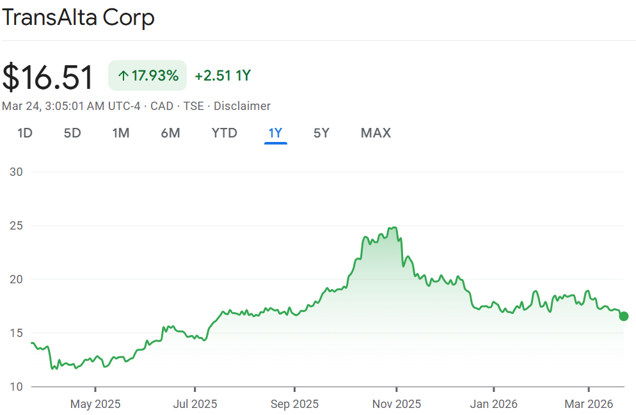Image resolution: width=636 pixels, height=415 pixels.
Task: Click the active 1Y tab
Action: [x=275, y=133]
